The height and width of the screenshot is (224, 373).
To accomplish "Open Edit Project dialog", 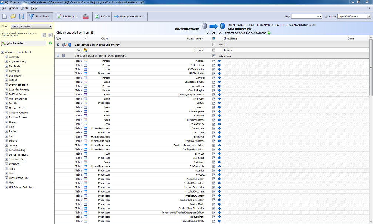I will (x=68, y=16).
